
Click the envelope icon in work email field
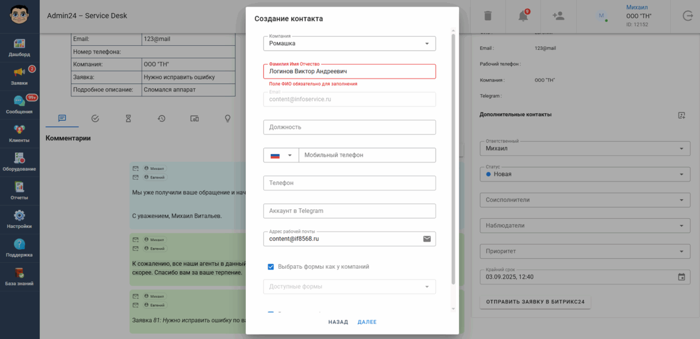pyautogui.click(x=427, y=239)
